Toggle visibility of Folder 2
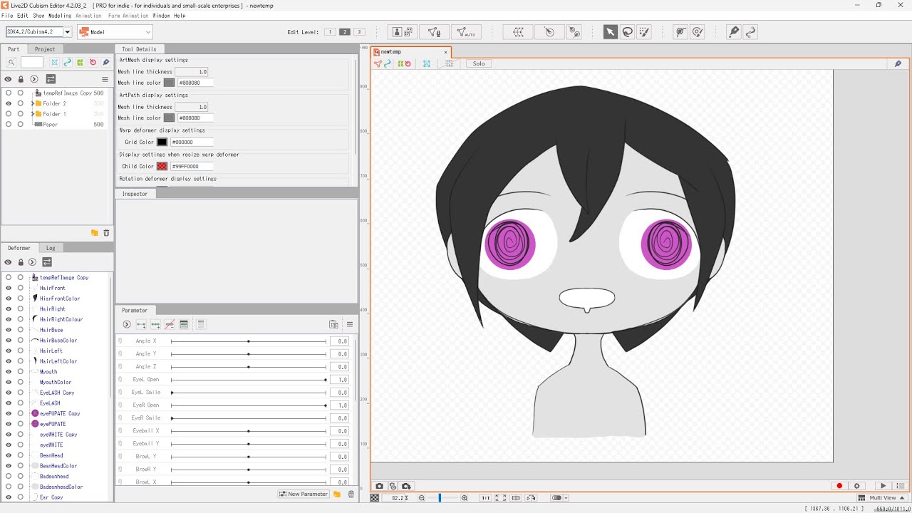 pyautogui.click(x=9, y=103)
